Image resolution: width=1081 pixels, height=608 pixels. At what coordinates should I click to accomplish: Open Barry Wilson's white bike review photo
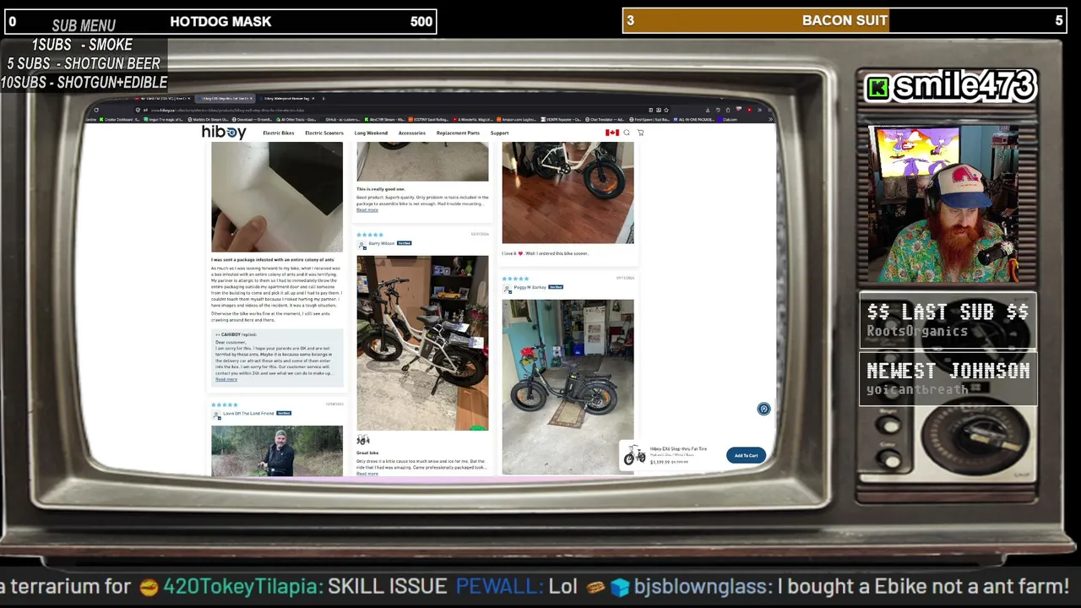422,343
